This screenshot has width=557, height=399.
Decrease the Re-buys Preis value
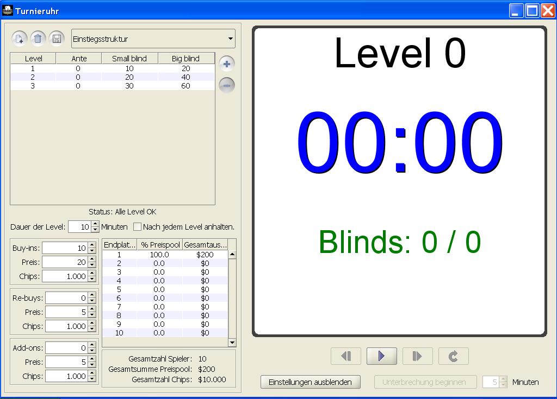point(92,315)
